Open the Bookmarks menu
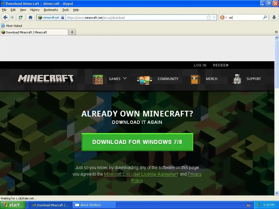Image resolution: width=279 pixels, height=209 pixels. [x=51, y=10]
